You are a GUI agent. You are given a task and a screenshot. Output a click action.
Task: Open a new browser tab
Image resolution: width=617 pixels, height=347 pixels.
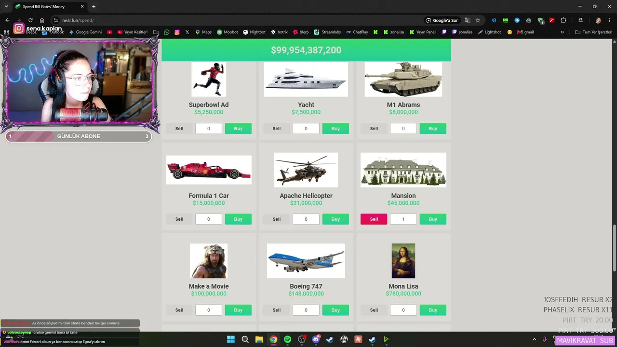pos(94,7)
